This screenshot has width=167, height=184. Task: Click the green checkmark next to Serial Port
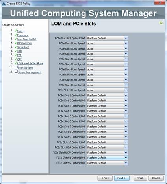[x=16, y=47]
